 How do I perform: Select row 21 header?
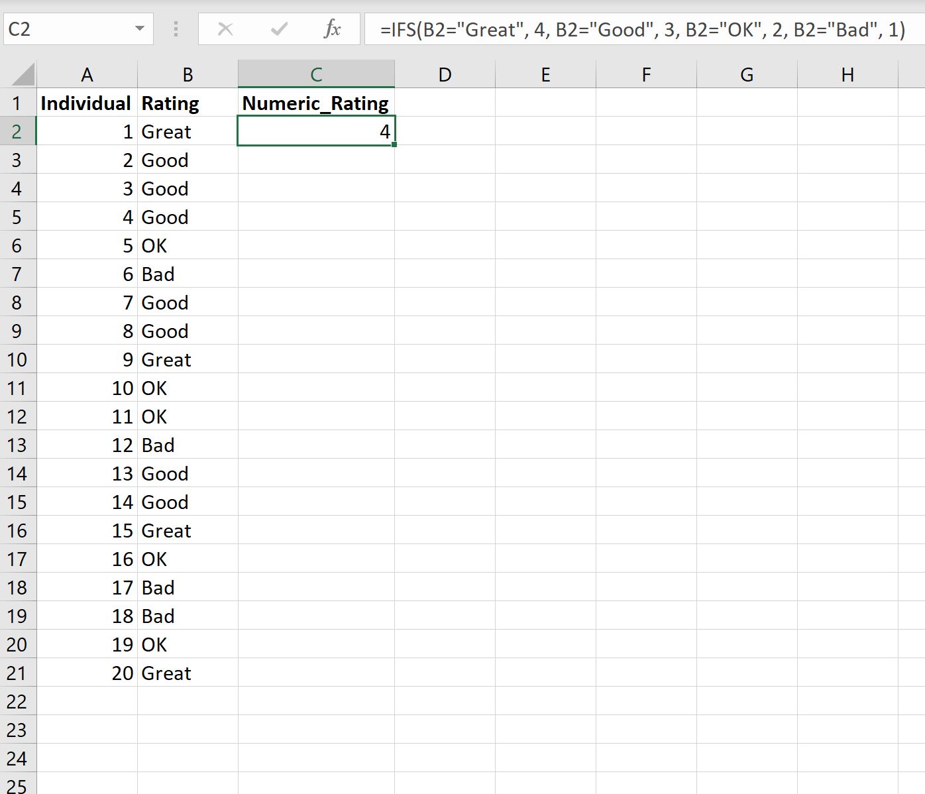(17, 673)
